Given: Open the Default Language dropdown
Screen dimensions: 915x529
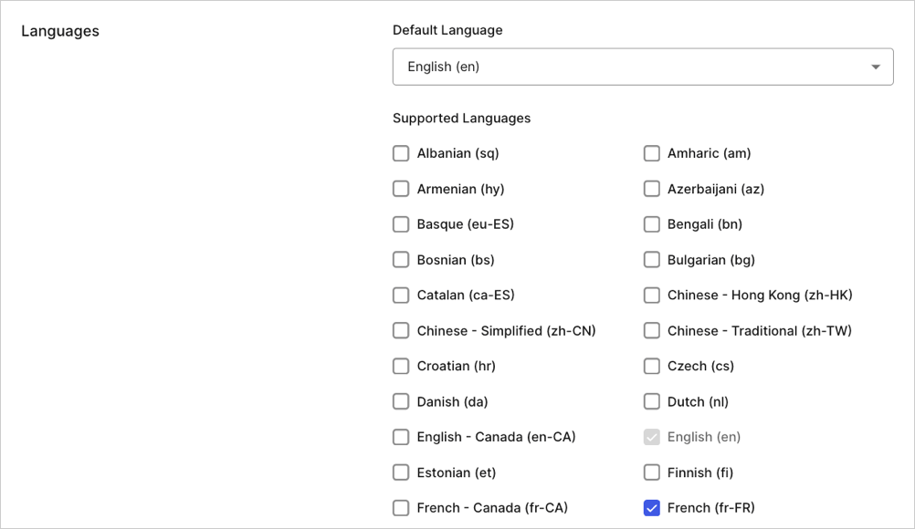Looking at the screenshot, I should (x=643, y=67).
